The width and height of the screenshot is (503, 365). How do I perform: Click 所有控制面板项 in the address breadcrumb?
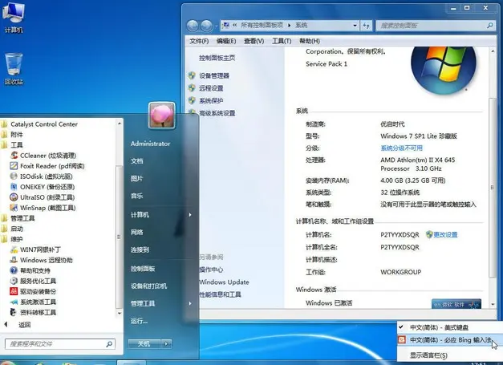(262, 25)
